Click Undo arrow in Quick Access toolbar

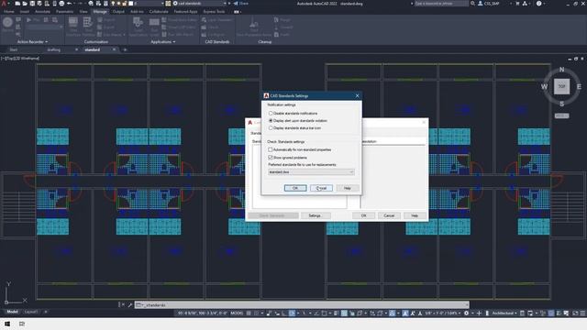pyautogui.click(x=70, y=4)
